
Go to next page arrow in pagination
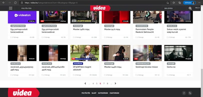click(x=115, y=83)
